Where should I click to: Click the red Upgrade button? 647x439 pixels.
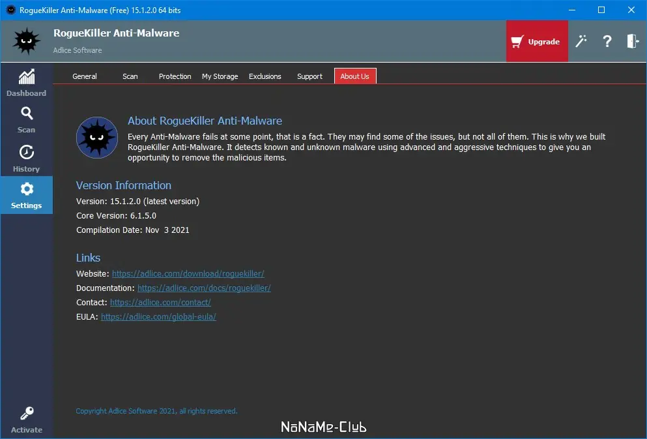537,41
